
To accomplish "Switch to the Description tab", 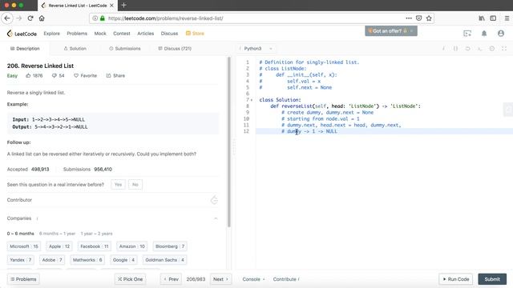I will [x=25, y=49].
